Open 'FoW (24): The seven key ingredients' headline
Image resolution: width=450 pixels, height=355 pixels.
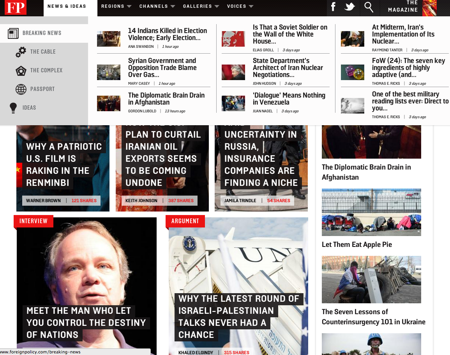pyautogui.click(x=408, y=68)
